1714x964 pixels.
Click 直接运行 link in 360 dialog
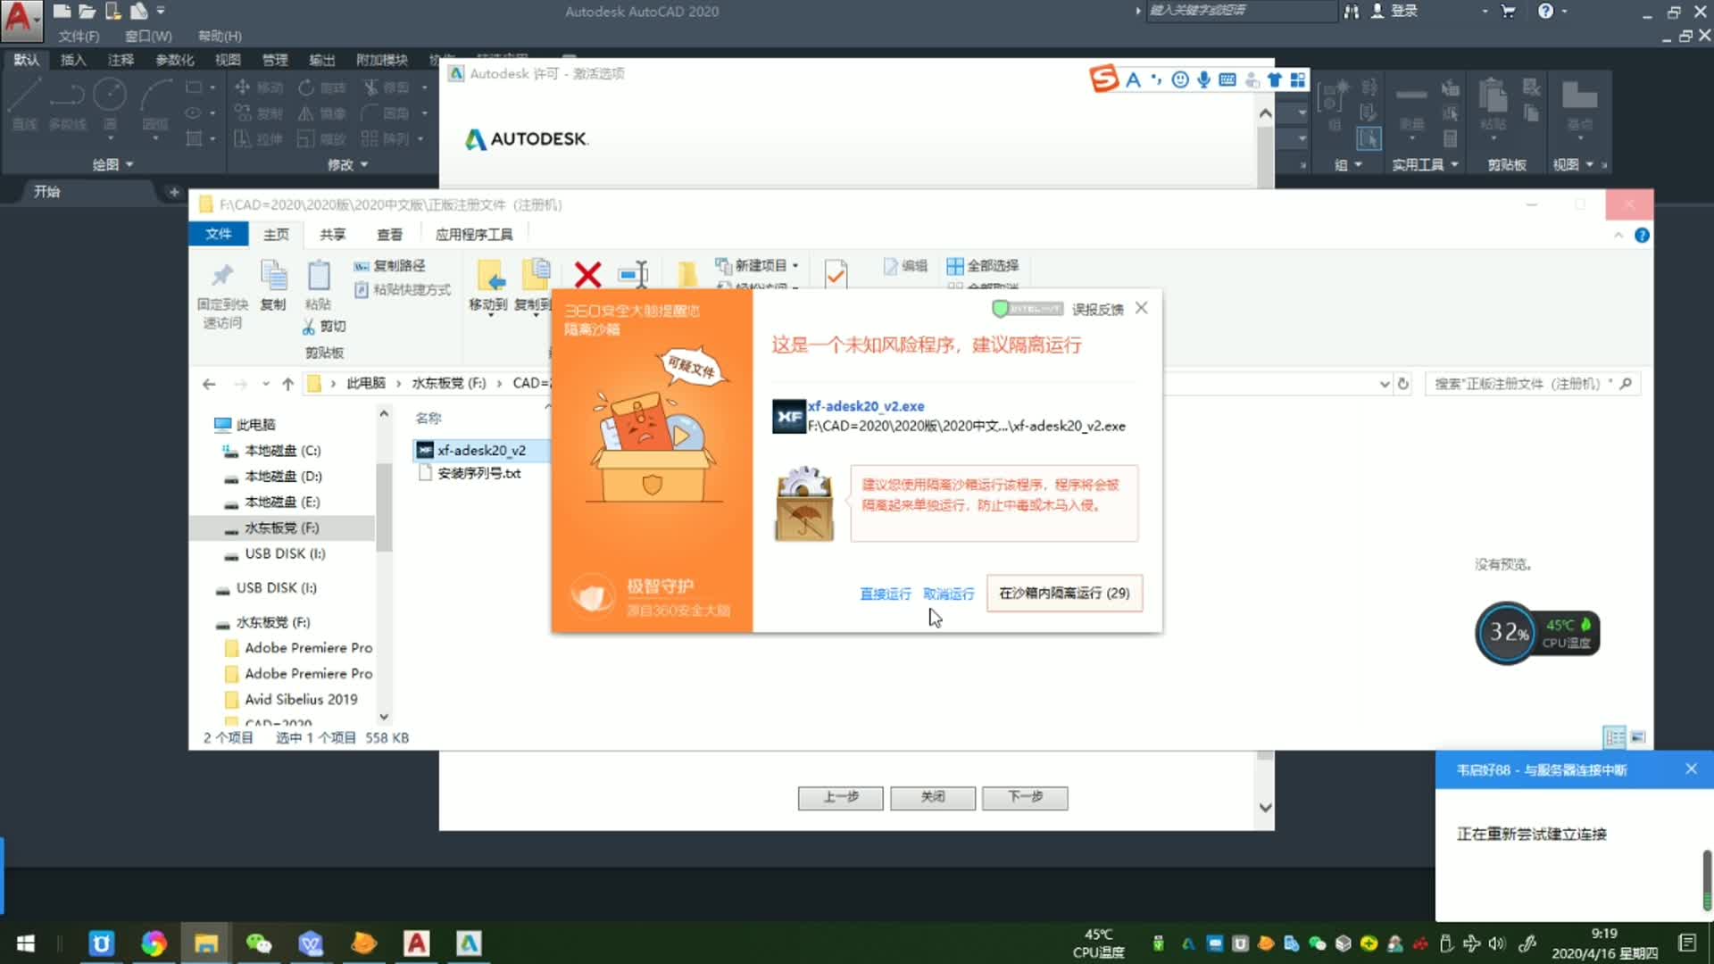point(885,594)
